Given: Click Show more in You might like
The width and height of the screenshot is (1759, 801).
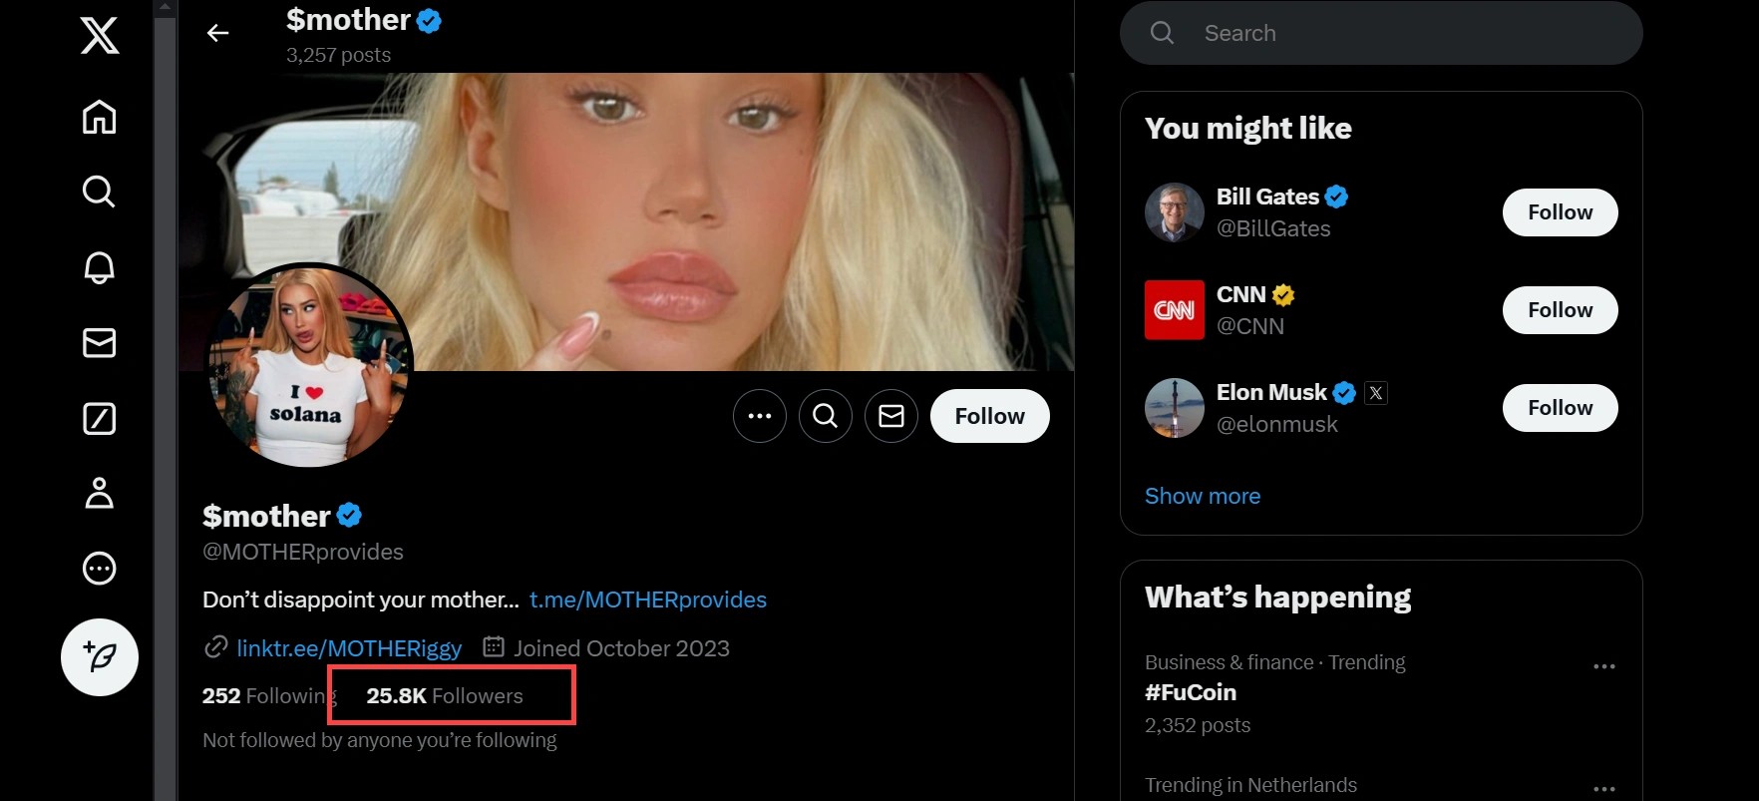Looking at the screenshot, I should (x=1203, y=496).
